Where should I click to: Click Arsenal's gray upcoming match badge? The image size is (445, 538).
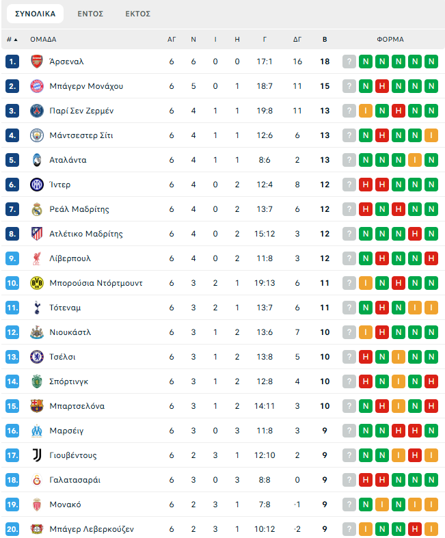[x=349, y=62]
